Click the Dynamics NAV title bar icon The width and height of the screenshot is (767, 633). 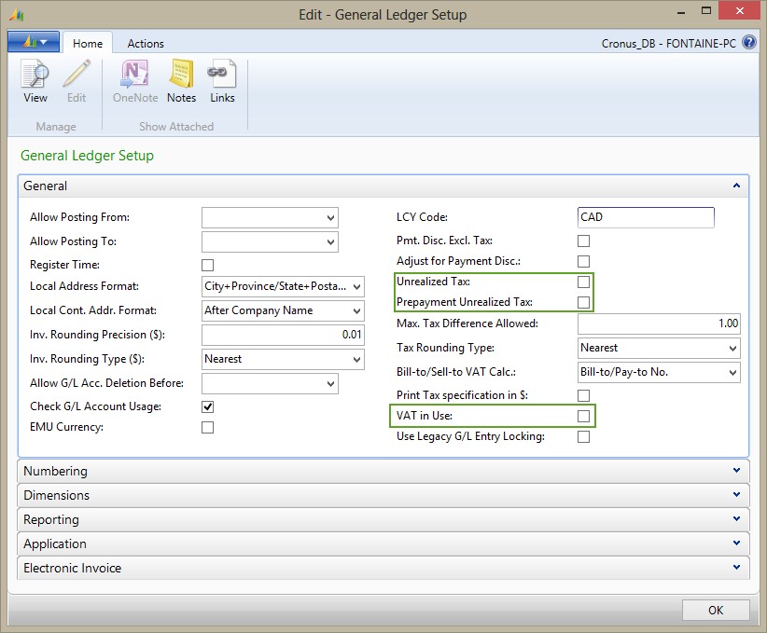pos(17,15)
